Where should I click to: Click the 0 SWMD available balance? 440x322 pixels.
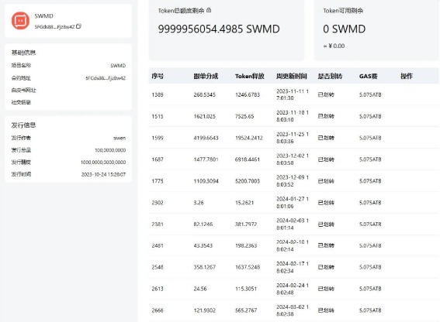coord(344,29)
